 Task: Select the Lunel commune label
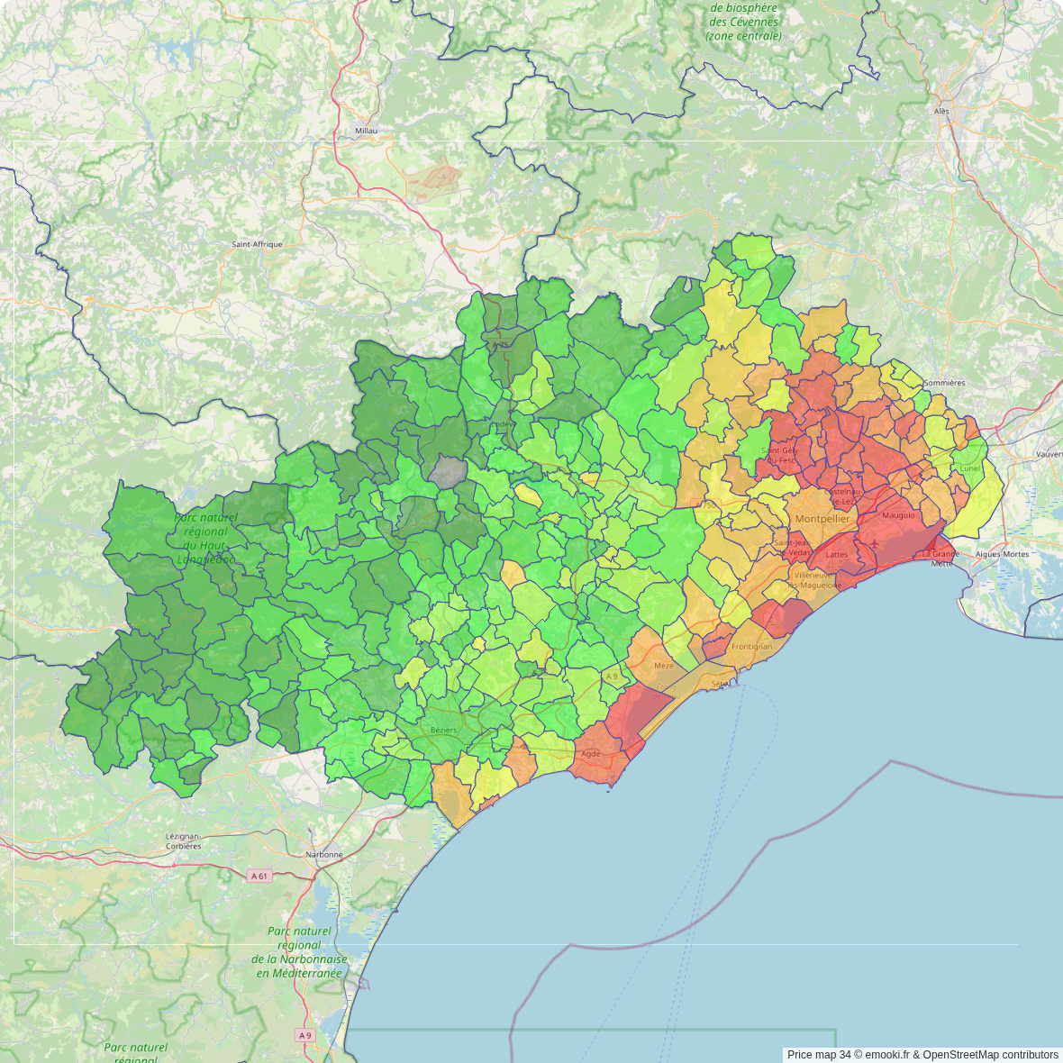coord(969,468)
